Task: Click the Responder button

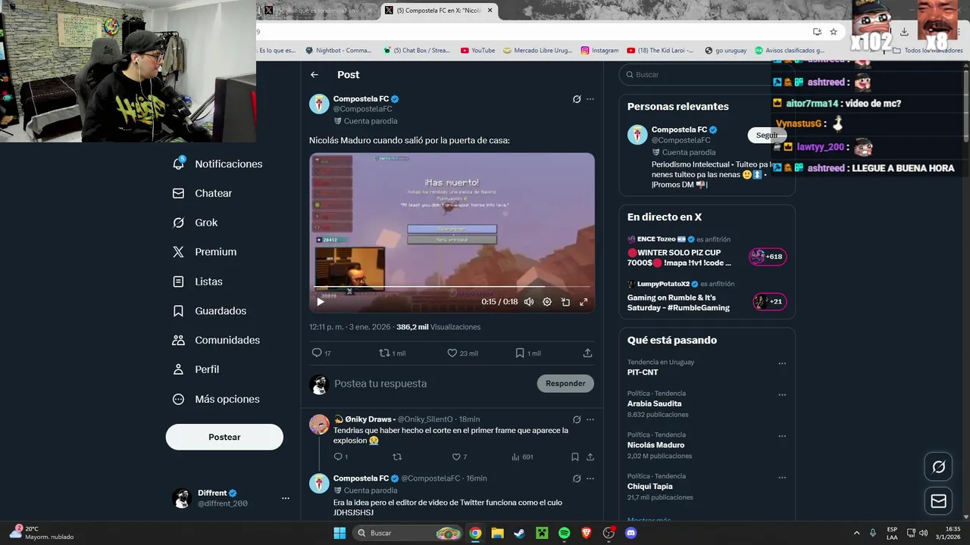Action: pos(565,384)
